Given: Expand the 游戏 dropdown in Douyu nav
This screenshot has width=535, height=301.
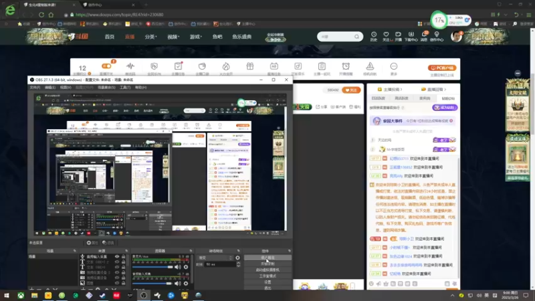Looking at the screenshot, I should [x=196, y=37].
